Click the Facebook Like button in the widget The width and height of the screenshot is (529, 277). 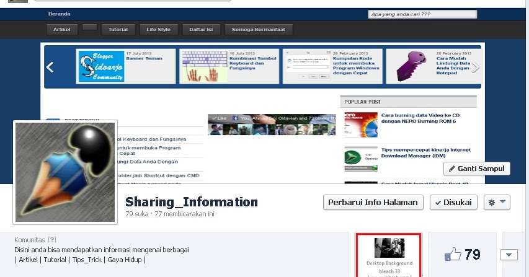click(220, 118)
